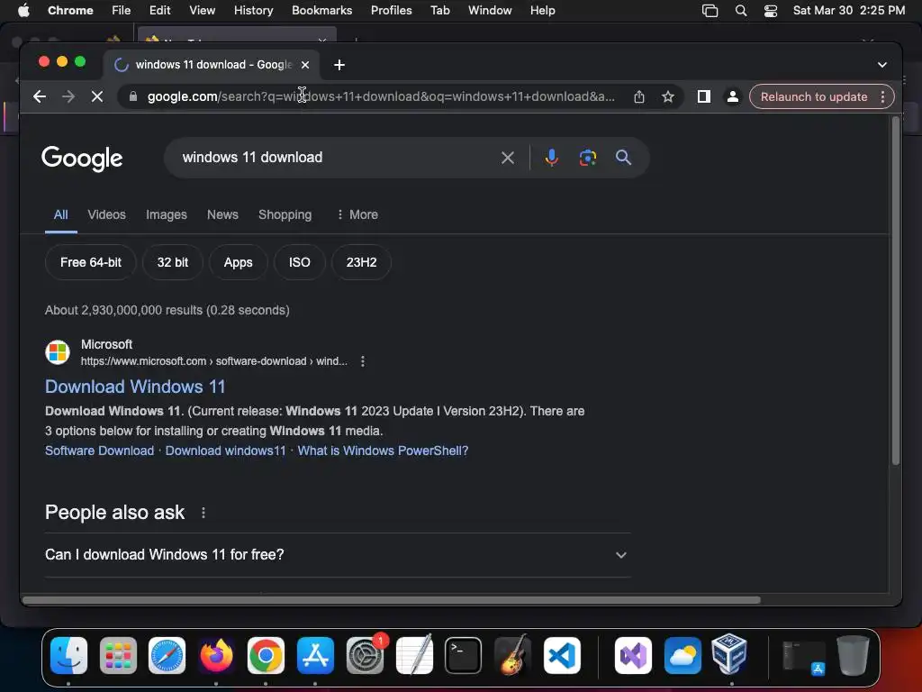The image size is (922, 692).
Task: Clear the search box with the X icon
Action: click(x=508, y=158)
